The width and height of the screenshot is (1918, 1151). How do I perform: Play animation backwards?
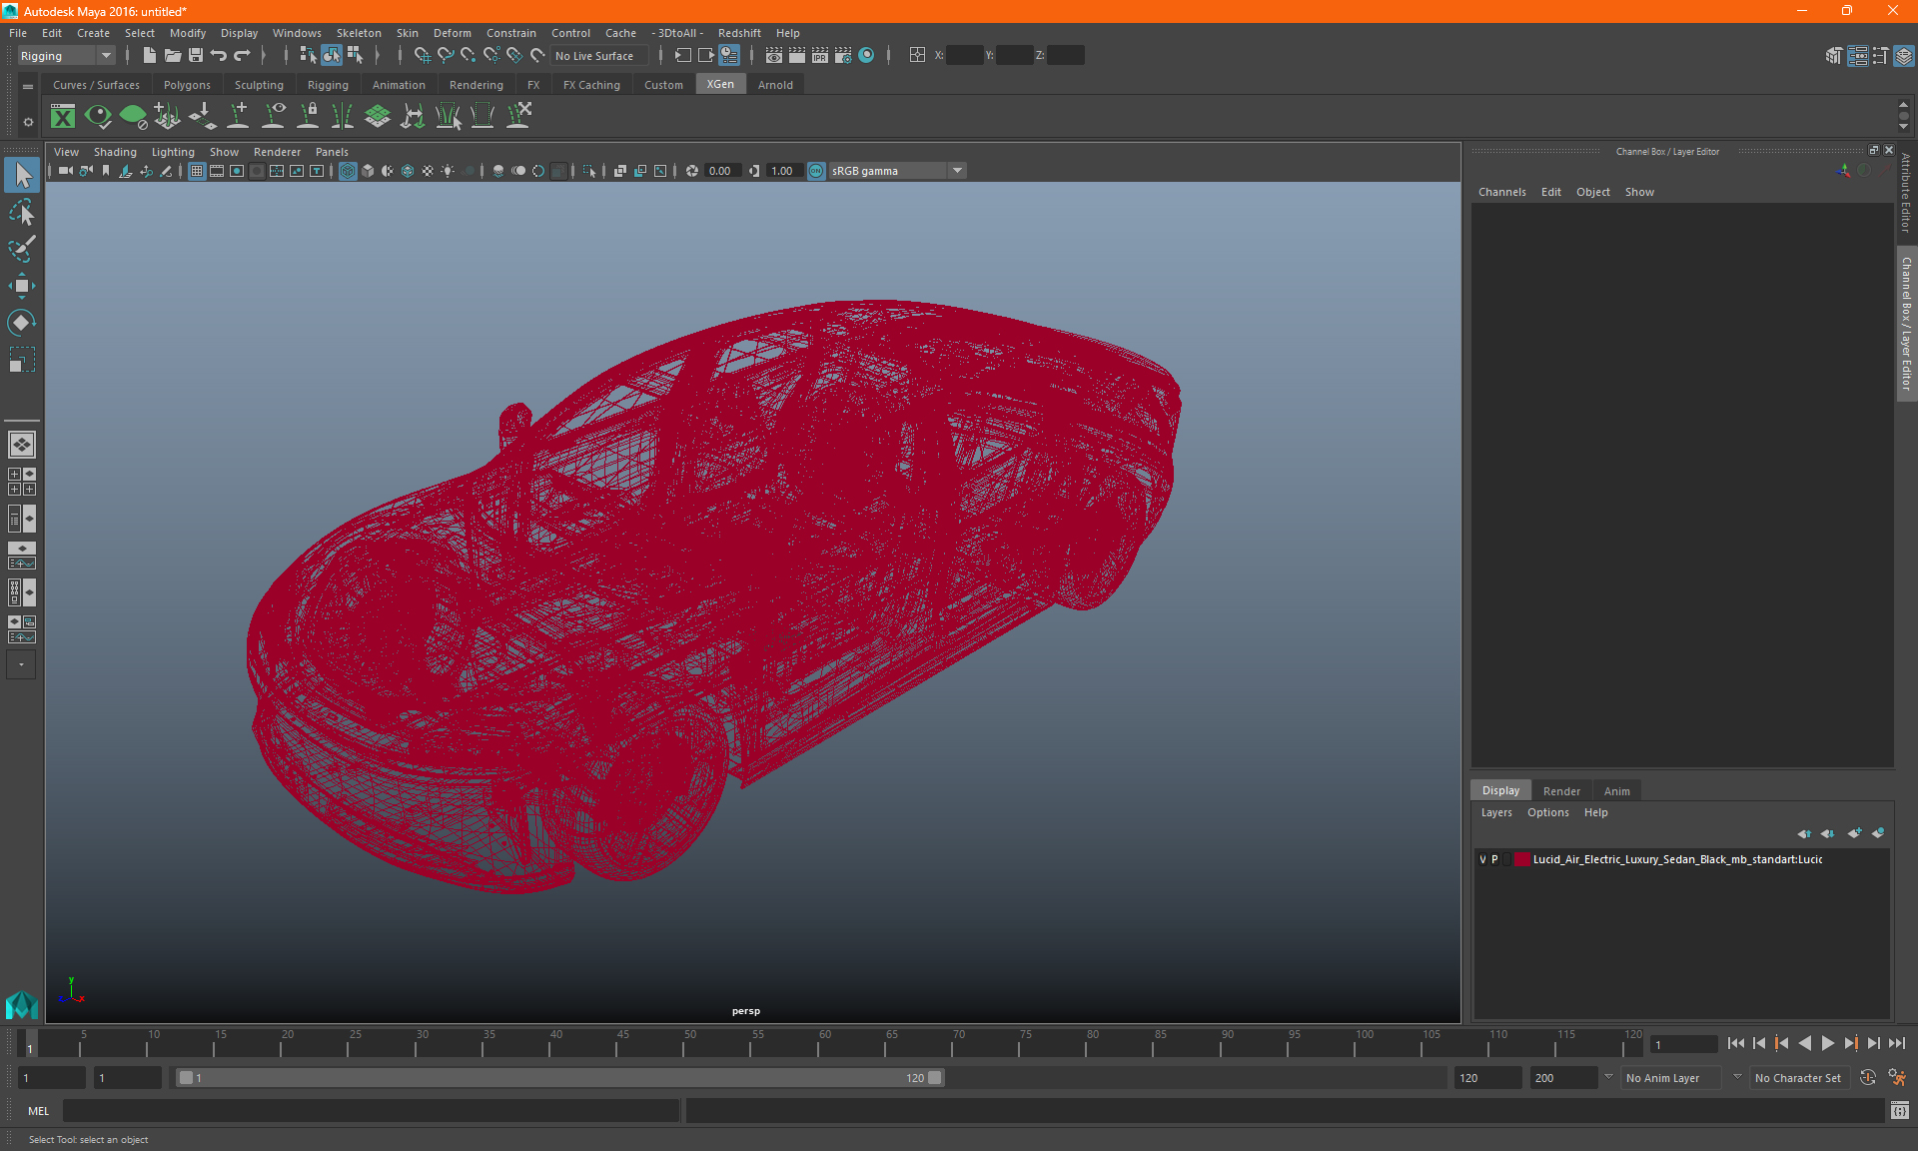[x=1804, y=1043]
